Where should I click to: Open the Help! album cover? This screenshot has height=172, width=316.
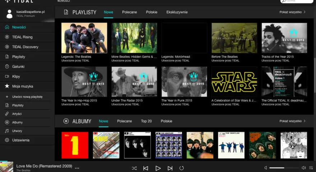pos(231,145)
